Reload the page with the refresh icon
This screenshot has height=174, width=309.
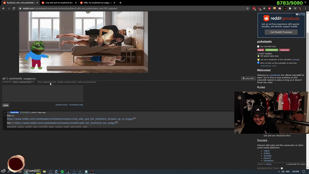[14, 9]
